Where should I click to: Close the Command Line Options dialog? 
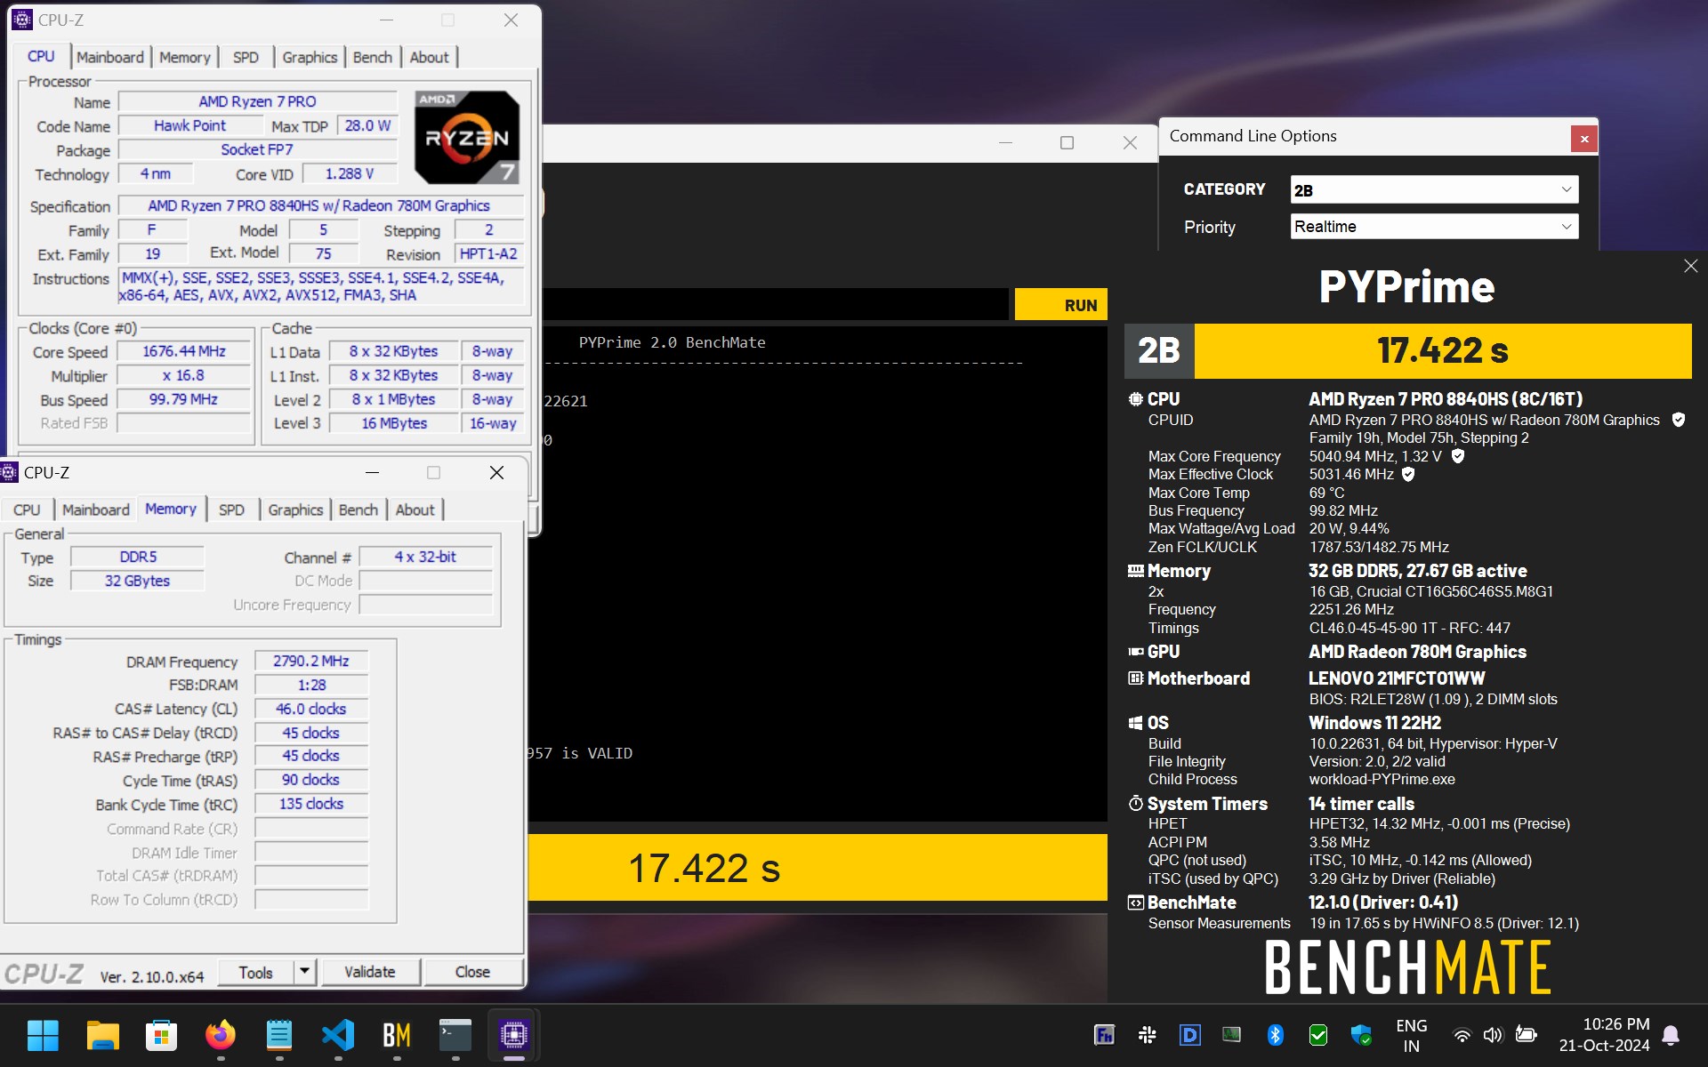[1584, 139]
